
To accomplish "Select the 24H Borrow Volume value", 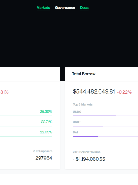I will [89, 159].
